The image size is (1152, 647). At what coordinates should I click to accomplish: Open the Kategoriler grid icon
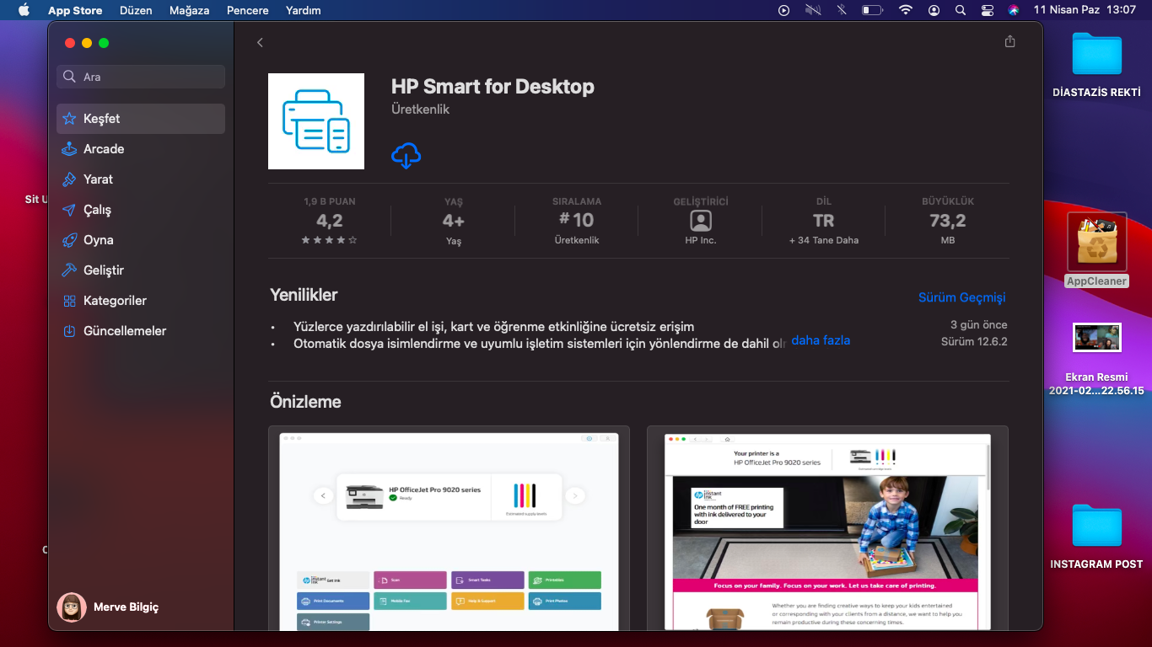69,300
